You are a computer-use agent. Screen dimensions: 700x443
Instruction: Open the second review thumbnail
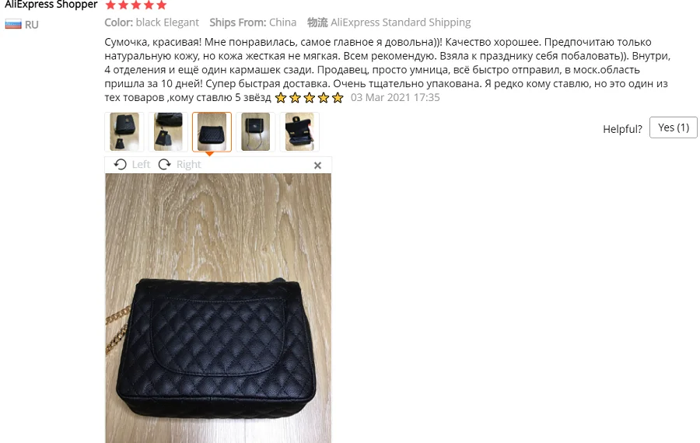coord(168,131)
